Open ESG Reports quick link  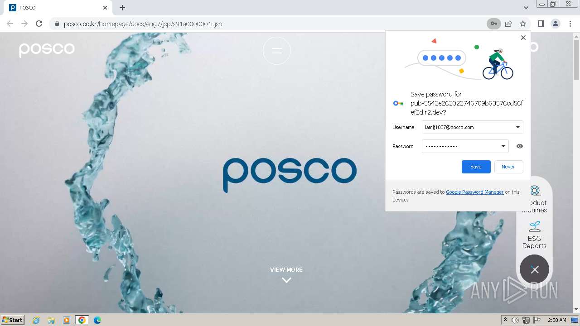pyautogui.click(x=534, y=235)
